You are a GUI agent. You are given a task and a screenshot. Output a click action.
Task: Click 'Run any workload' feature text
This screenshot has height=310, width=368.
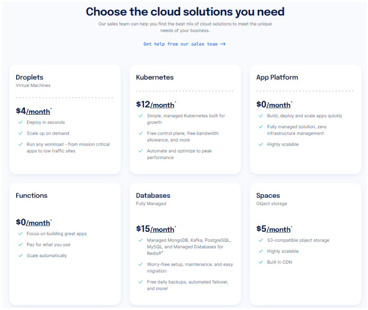68,148
